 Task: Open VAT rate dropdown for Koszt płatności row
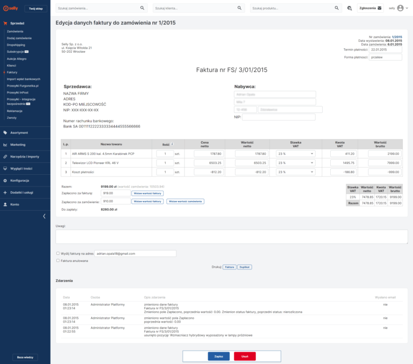pos(295,172)
